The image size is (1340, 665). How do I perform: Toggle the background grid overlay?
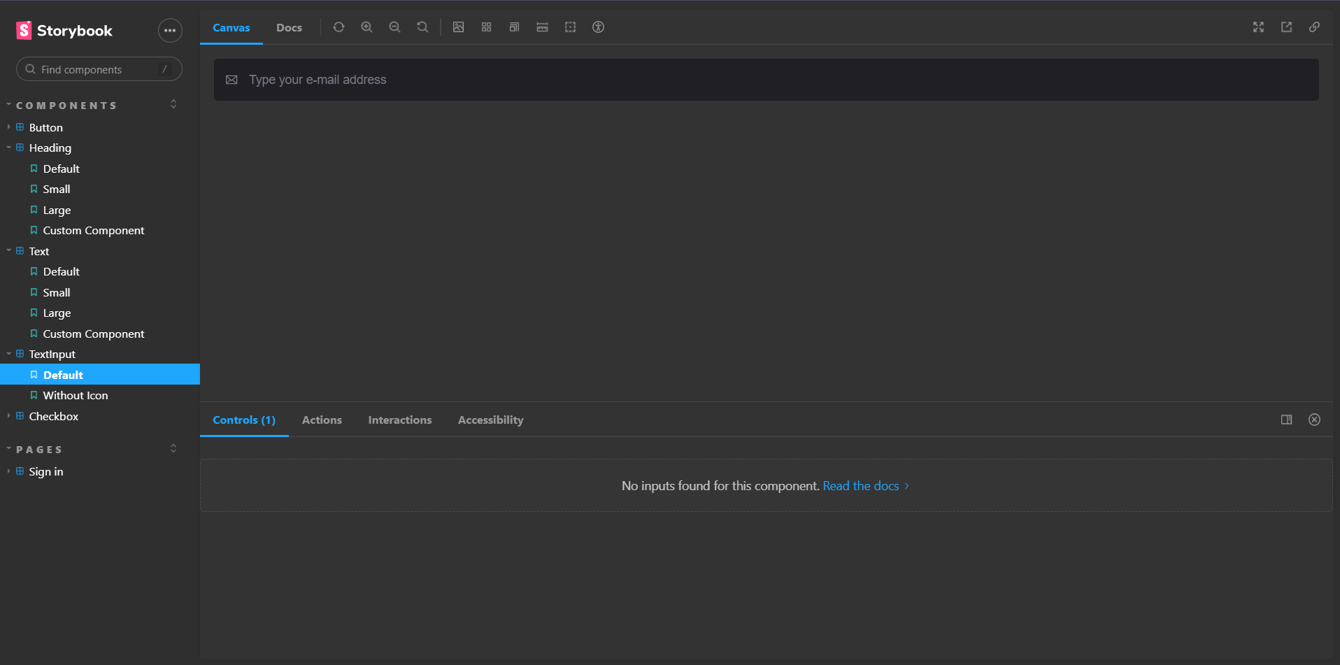point(486,27)
